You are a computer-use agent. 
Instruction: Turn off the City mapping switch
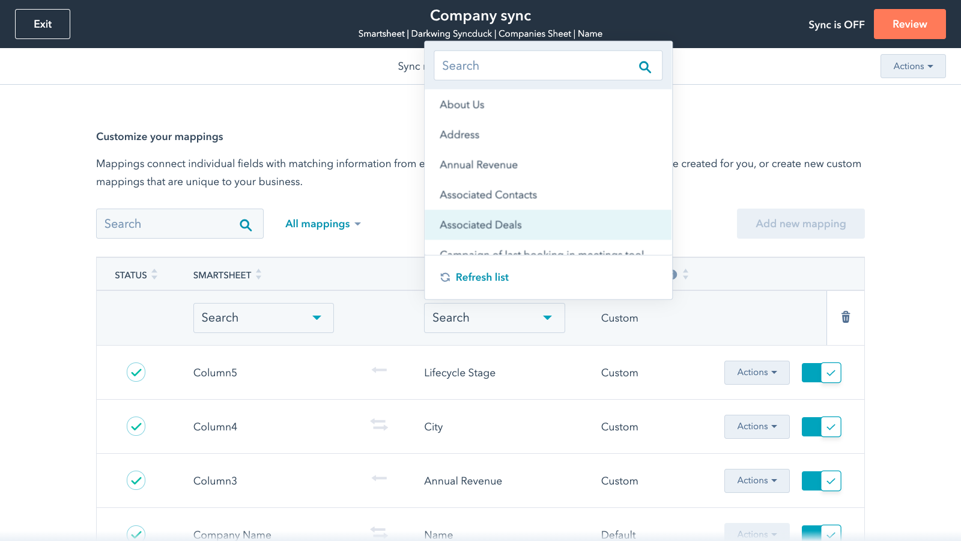coord(821,427)
